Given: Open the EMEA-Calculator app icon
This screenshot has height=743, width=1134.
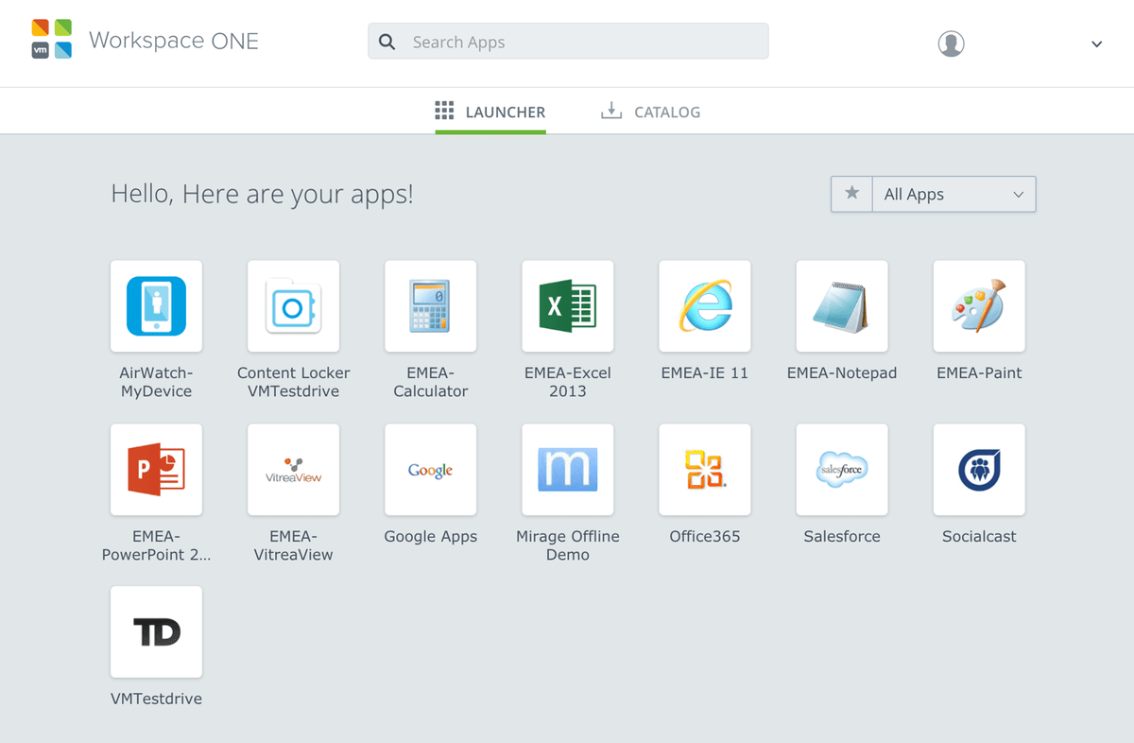Looking at the screenshot, I should tap(430, 306).
